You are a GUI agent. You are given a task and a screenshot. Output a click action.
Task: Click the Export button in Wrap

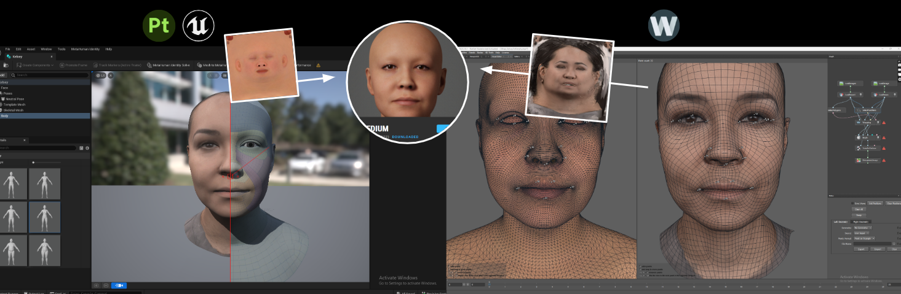861,249
